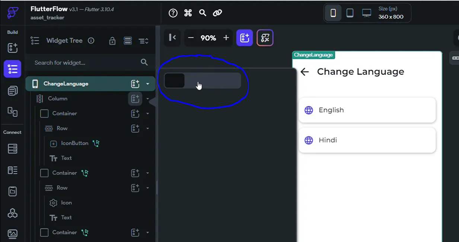Select the Widget Tree sidebar icon
The height and width of the screenshot is (242, 459).
point(13,69)
